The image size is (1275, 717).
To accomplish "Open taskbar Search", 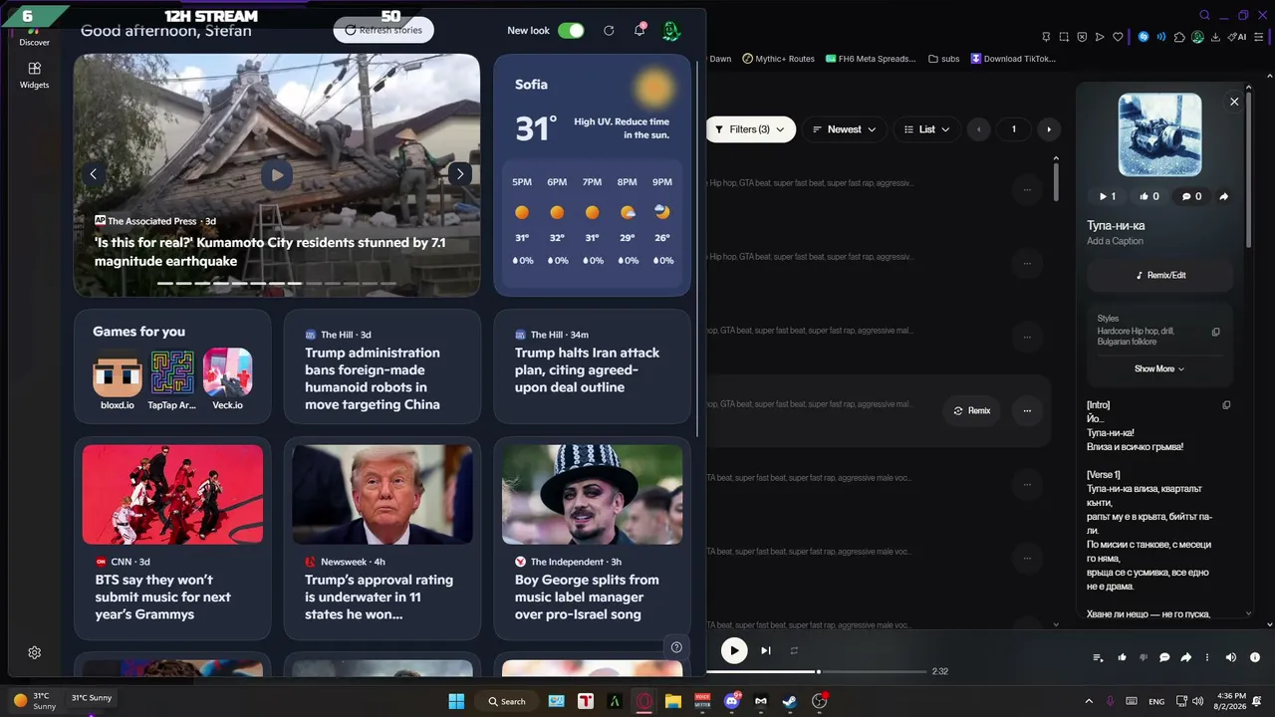I will click(508, 701).
